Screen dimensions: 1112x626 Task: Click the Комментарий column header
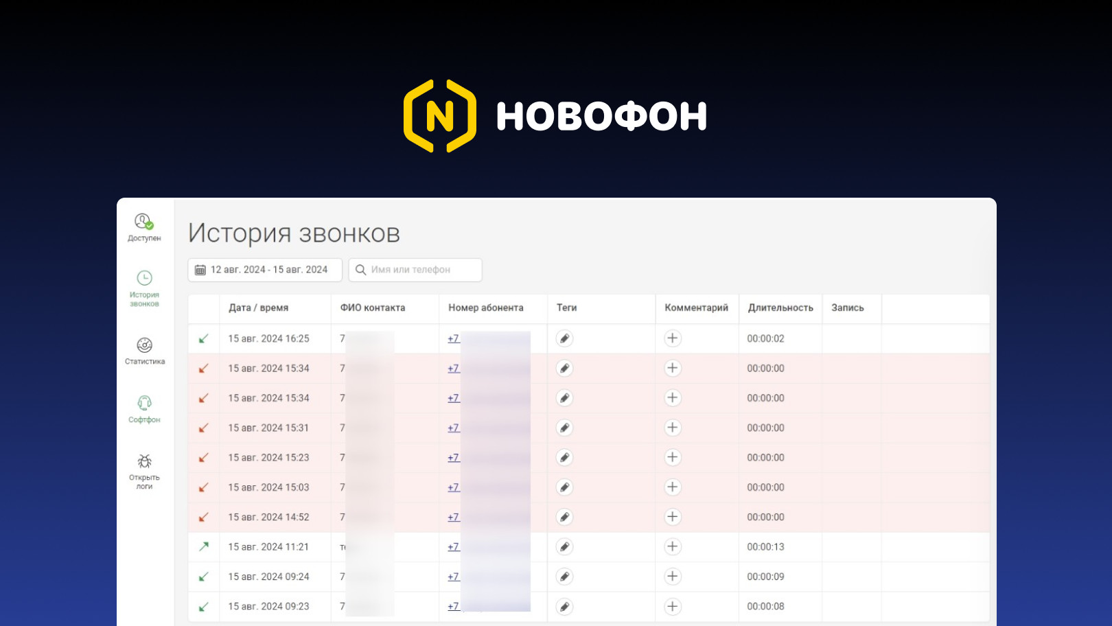coord(696,308)
